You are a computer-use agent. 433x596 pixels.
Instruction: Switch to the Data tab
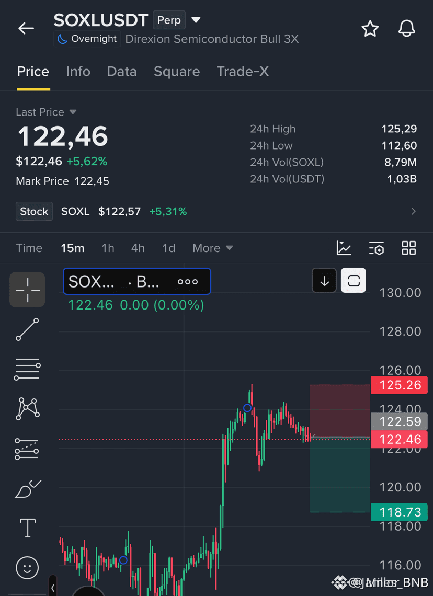tap(122, 72)
